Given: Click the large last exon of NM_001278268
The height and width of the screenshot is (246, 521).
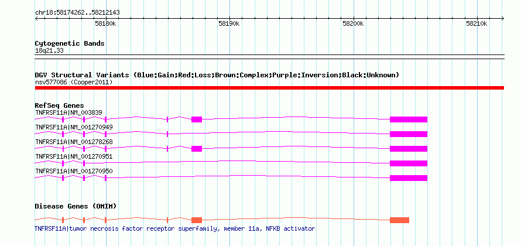Looking at the screenshot, I should tap(409, 149).
